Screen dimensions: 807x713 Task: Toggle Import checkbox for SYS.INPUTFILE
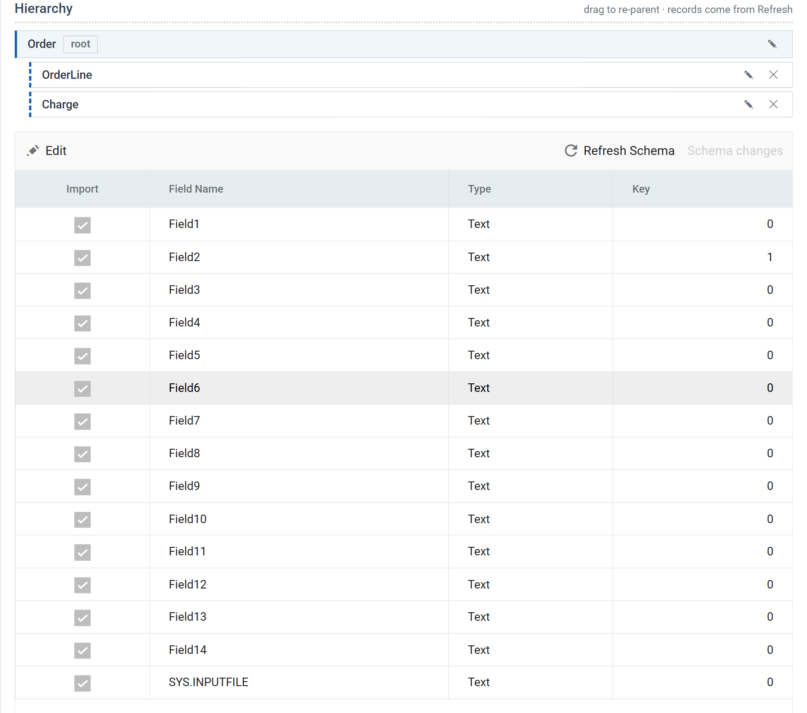point(82,683)
